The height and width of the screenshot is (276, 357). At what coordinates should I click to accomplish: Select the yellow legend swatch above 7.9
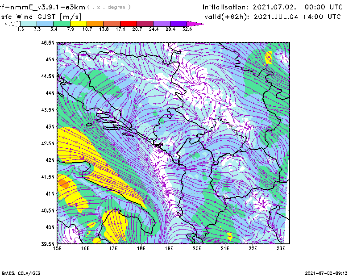[79, 24]
